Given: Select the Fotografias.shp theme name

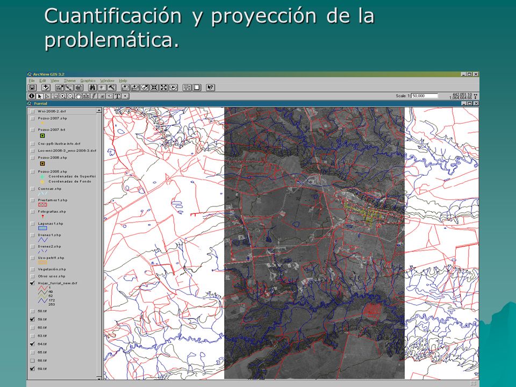Looking at the screenshot, I should pyautogui.click(x=52, y=212).
